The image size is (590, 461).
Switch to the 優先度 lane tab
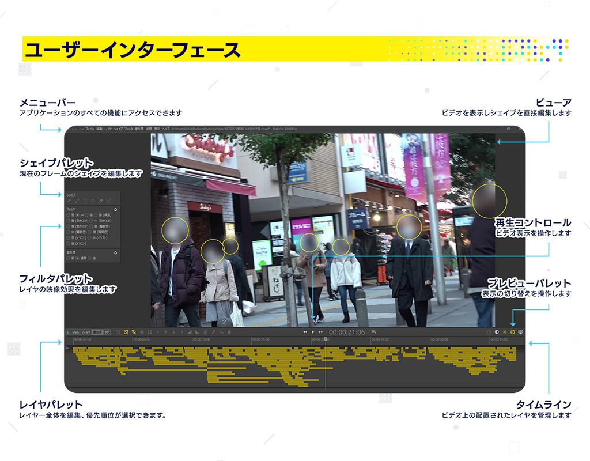pos(97,332)
